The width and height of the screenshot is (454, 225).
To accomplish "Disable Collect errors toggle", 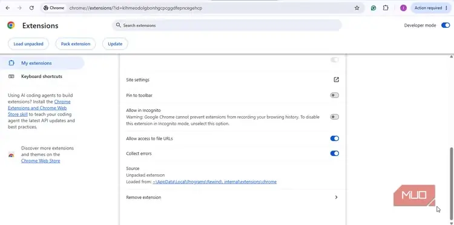I will click(x=334, y=153).
